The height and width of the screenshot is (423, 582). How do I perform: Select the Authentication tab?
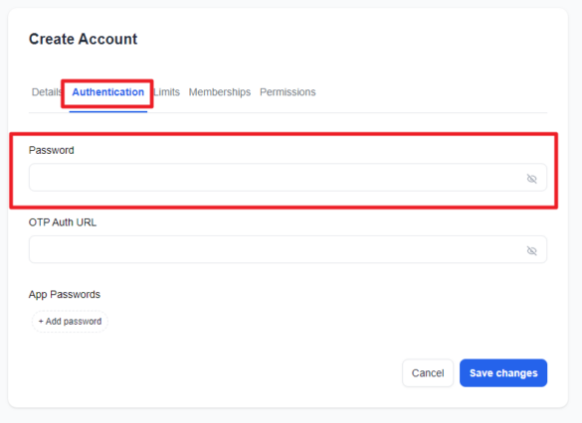[108, 92]
